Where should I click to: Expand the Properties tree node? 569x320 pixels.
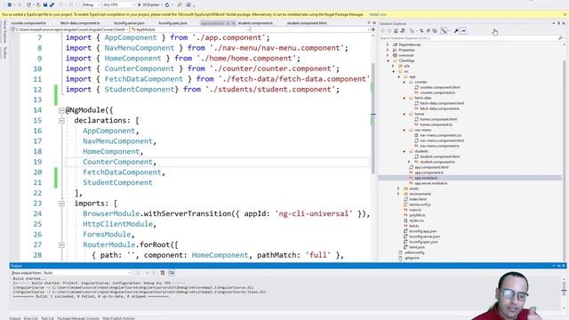(x=388, y=50)
